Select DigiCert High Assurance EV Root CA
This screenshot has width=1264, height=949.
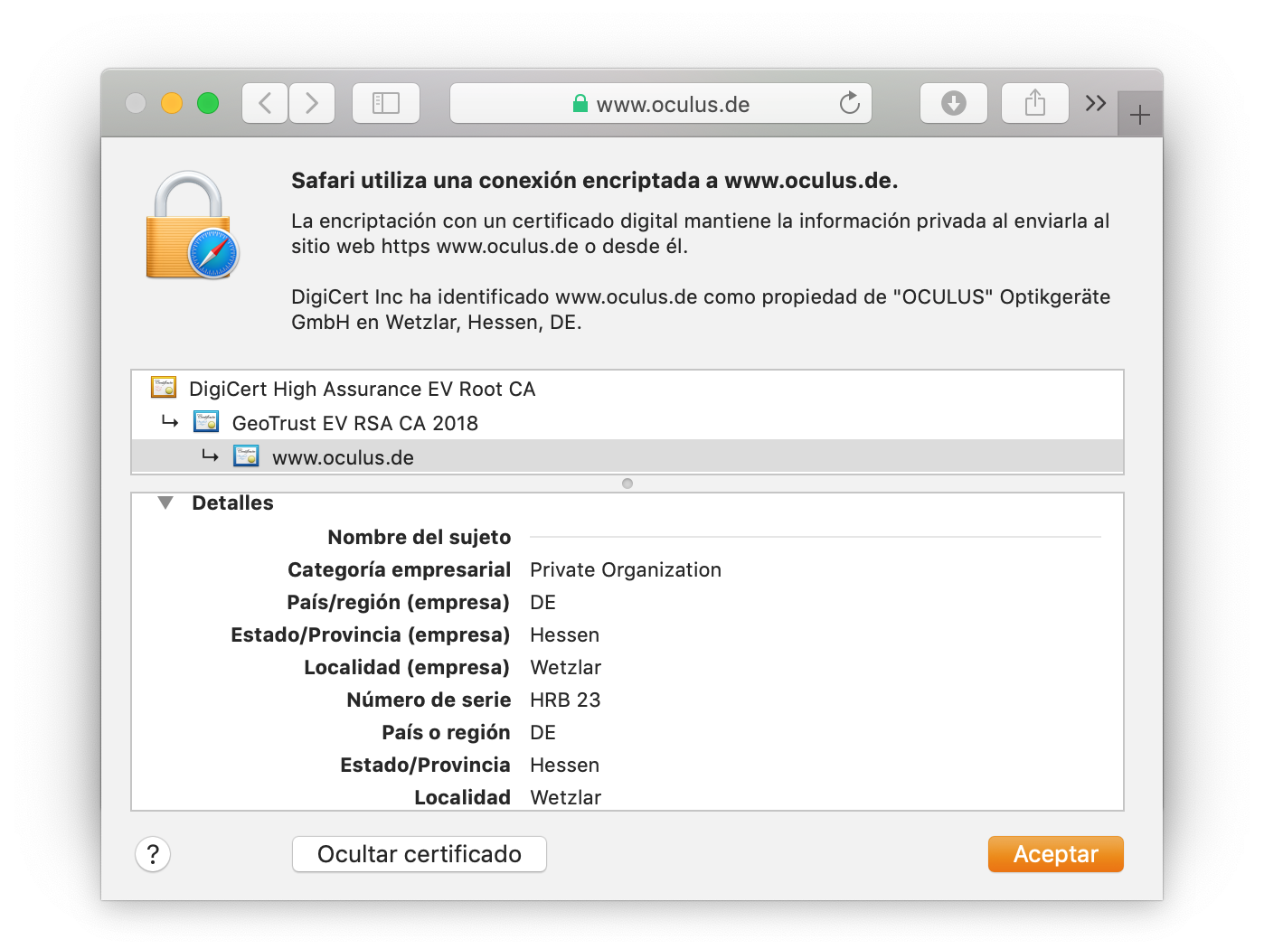click(627, 389)
